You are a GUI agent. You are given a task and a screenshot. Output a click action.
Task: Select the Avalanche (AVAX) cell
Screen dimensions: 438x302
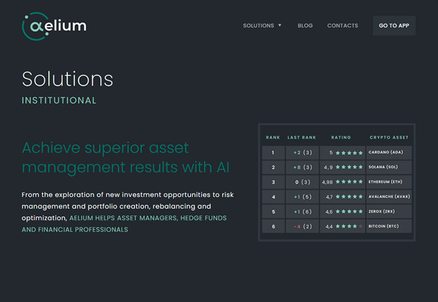[389, 197]
